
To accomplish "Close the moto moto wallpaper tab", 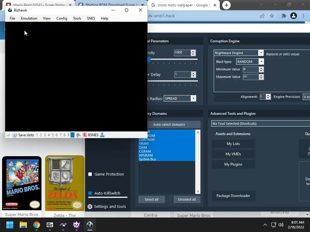I will (215, 5).
